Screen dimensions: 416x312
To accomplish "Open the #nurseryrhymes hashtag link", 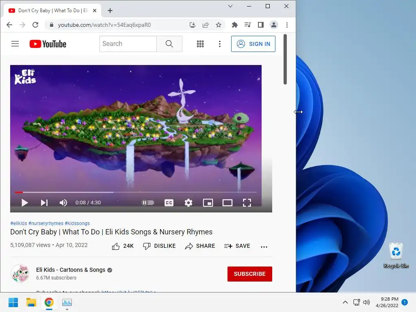I will coord(46,223).
